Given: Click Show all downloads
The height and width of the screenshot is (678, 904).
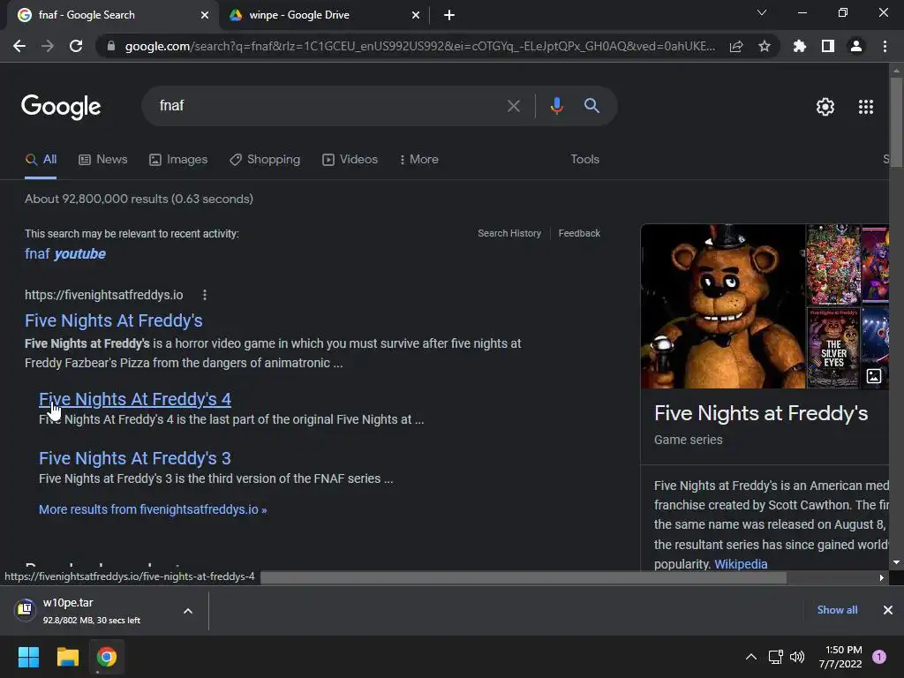Looking at the screenshot, I should click(x=837, y=610).
